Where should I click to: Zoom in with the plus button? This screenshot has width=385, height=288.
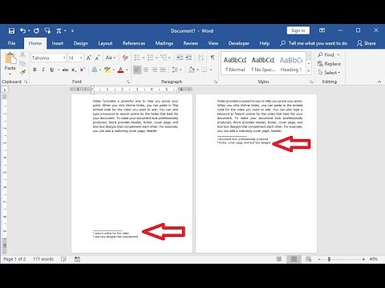tap(363, 259)
